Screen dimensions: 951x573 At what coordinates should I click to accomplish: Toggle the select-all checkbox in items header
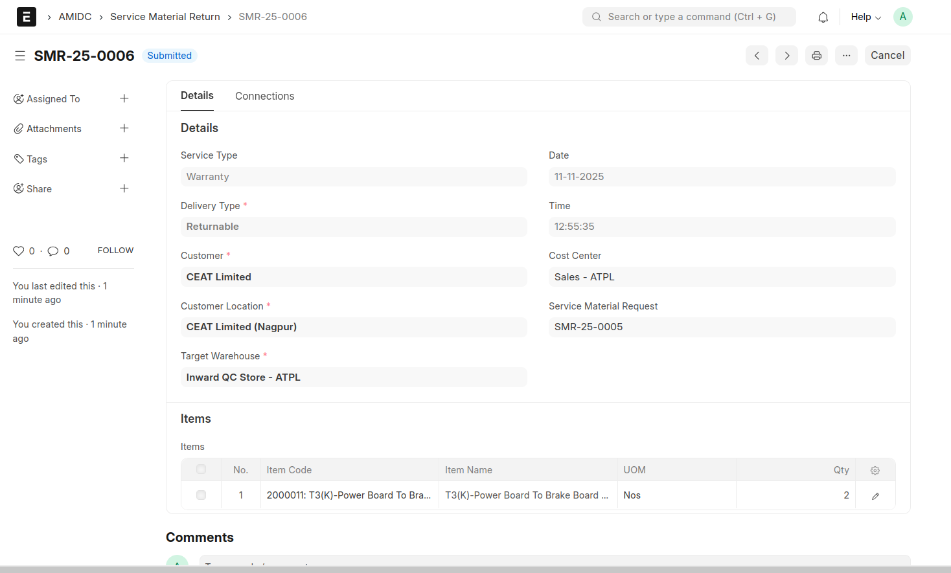pos(201,469)
